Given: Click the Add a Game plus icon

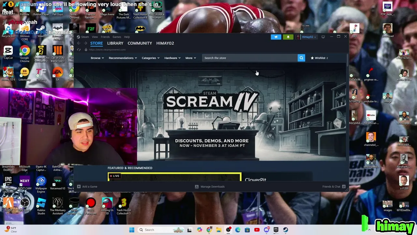Looking at the screenshot, I should pos(79,186).
